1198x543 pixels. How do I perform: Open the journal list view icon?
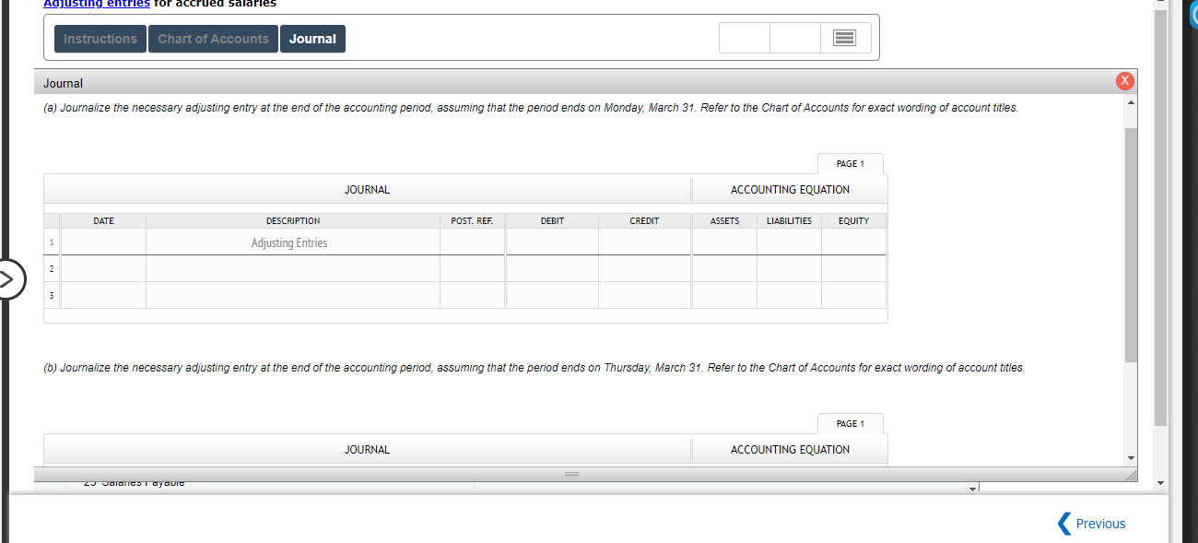[x=844, y=37]
